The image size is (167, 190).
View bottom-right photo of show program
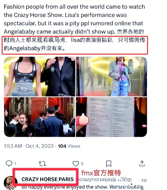click(x=111, y=117)
